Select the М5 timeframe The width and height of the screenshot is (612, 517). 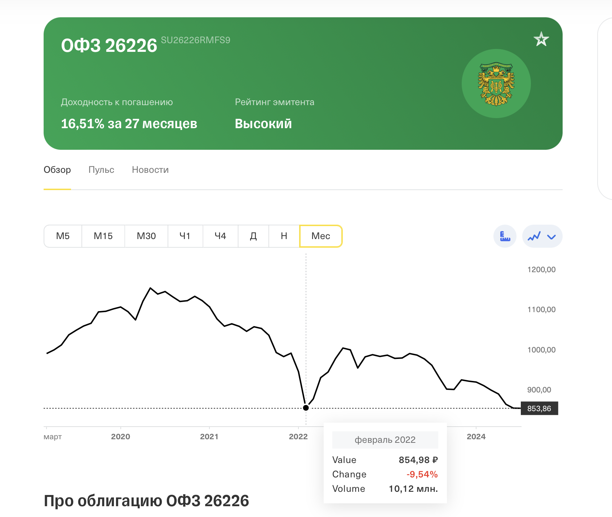(x=63, y=236)
